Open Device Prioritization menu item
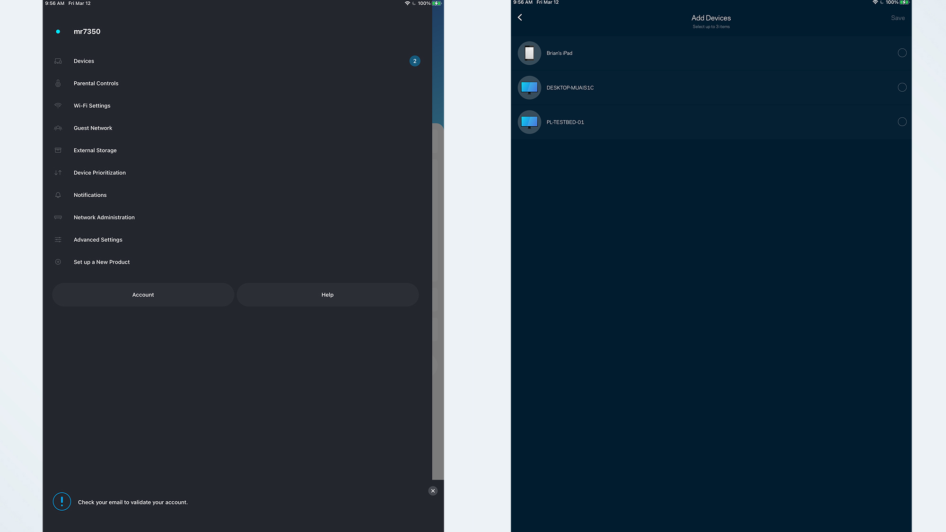 pyautogui.click(x=236, y=173)
